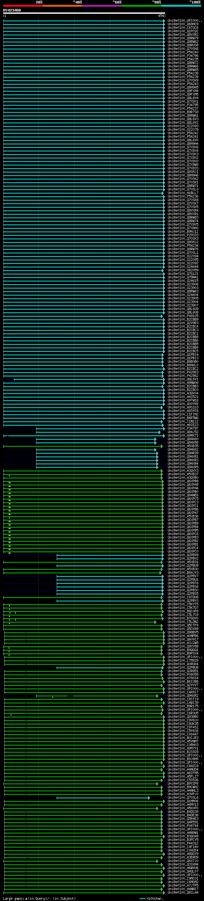Select the UniRef100_C4WI39 label
This screenshot has width=204, height=901.
(x=183, y=703)
